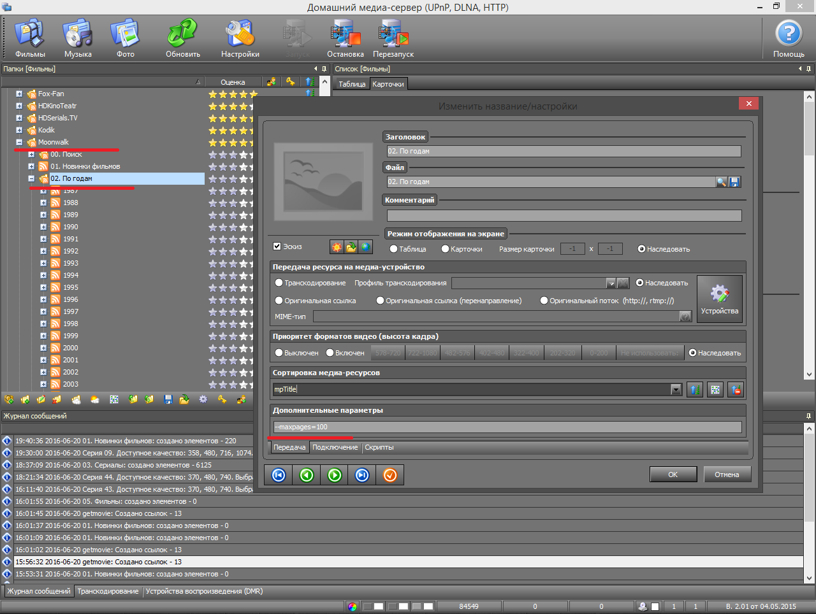Click the Остановка (Stop) server icon

(x=346, y=38)
